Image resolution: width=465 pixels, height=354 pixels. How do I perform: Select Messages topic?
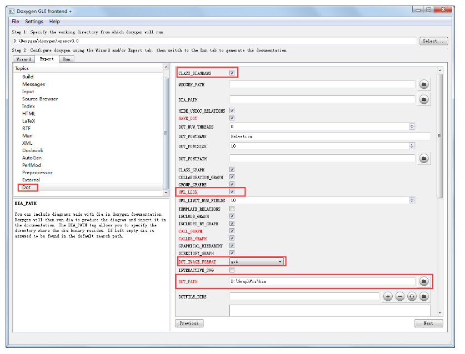click(33, 84)
